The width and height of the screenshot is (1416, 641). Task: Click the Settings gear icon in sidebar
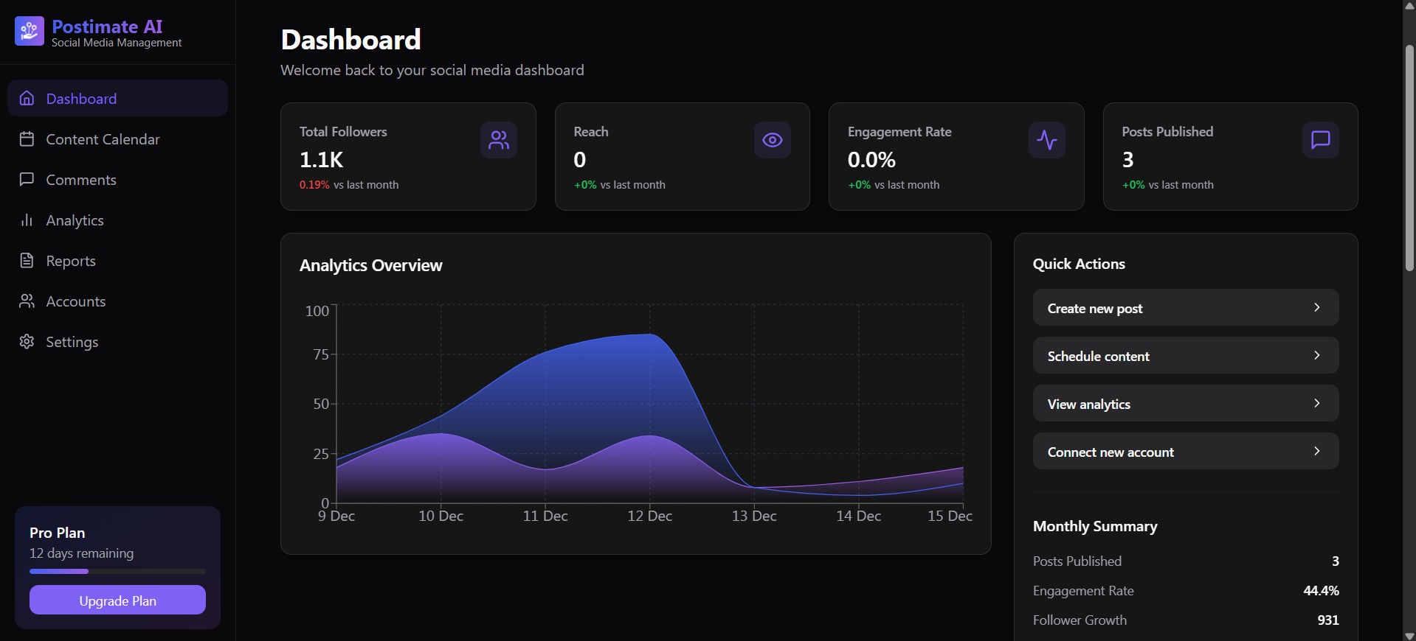27,342
